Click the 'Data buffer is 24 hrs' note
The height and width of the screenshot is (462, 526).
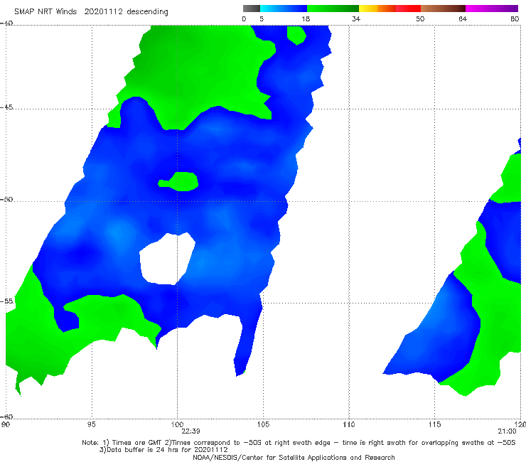(163, 450)
